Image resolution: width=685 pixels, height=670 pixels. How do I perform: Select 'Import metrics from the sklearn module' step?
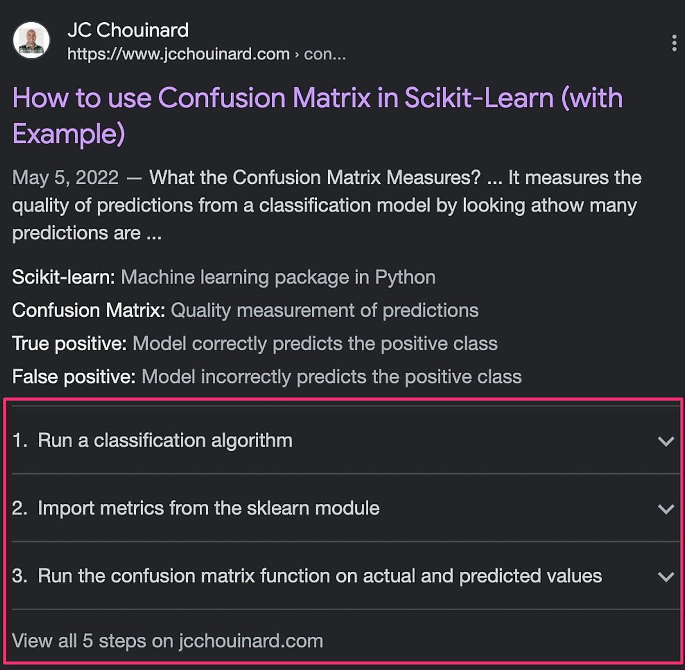tap(208, 508)
